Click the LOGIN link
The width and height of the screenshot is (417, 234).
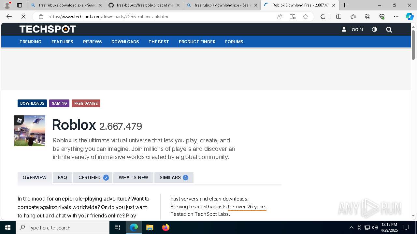coord(352,30)
